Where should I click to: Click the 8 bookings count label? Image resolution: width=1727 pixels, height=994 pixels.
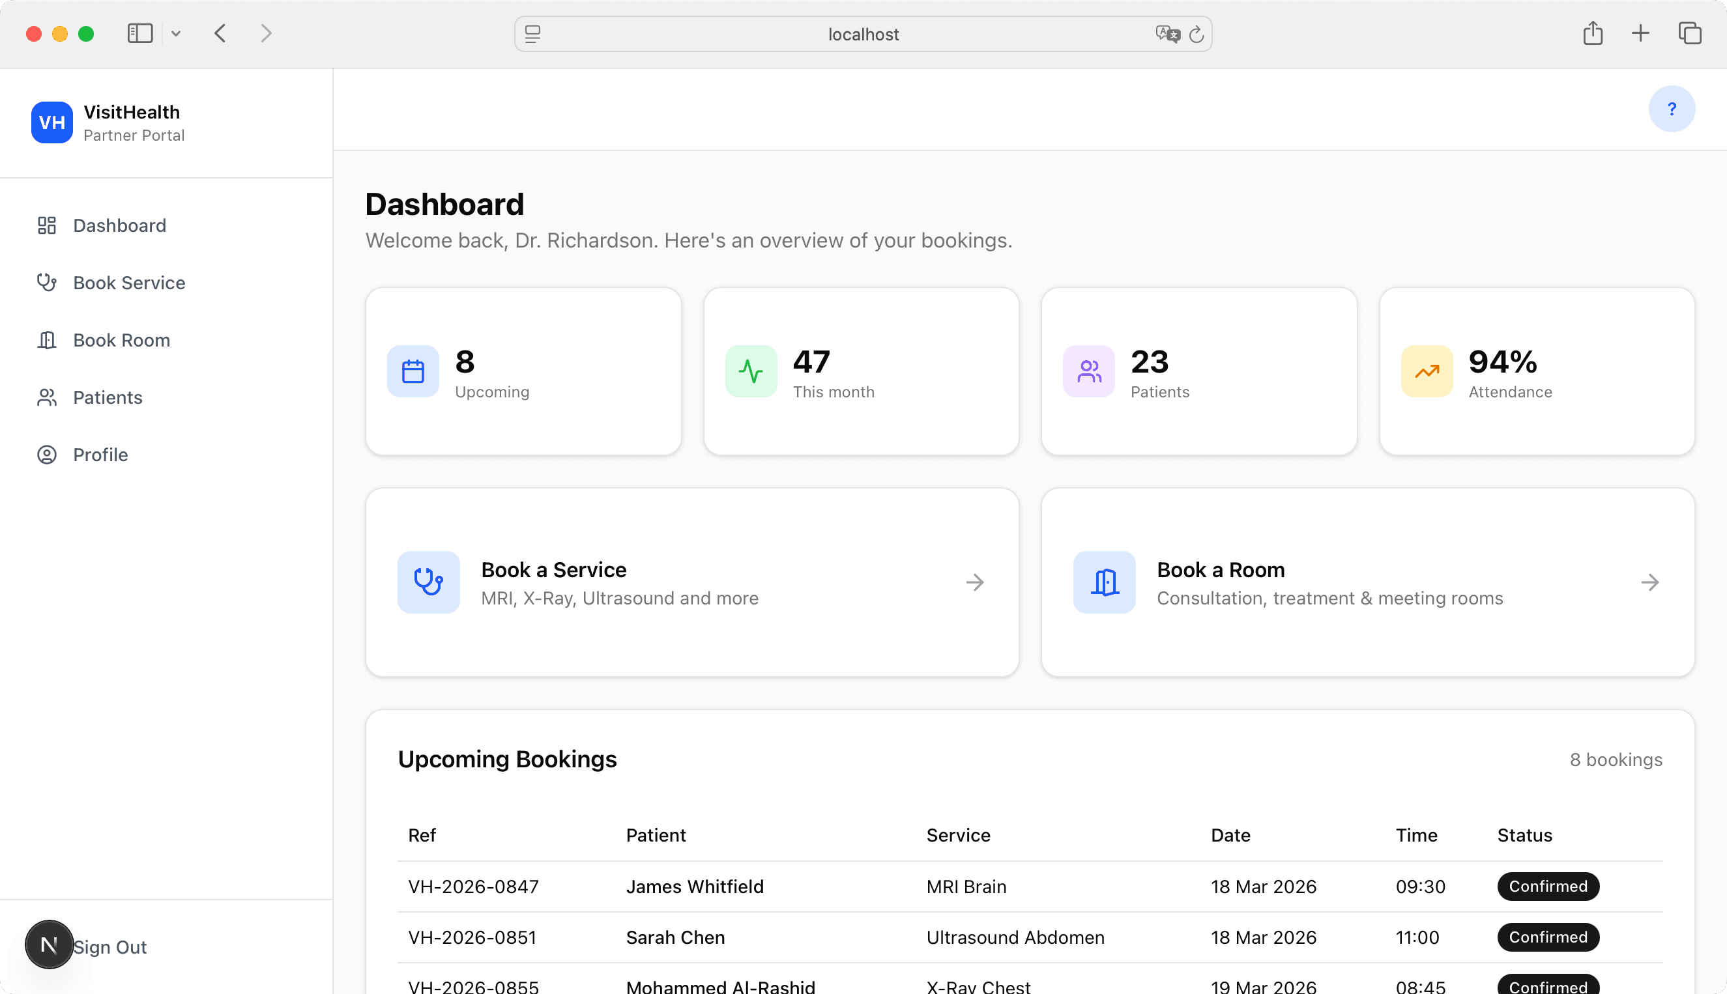(x=1616, y=760)
